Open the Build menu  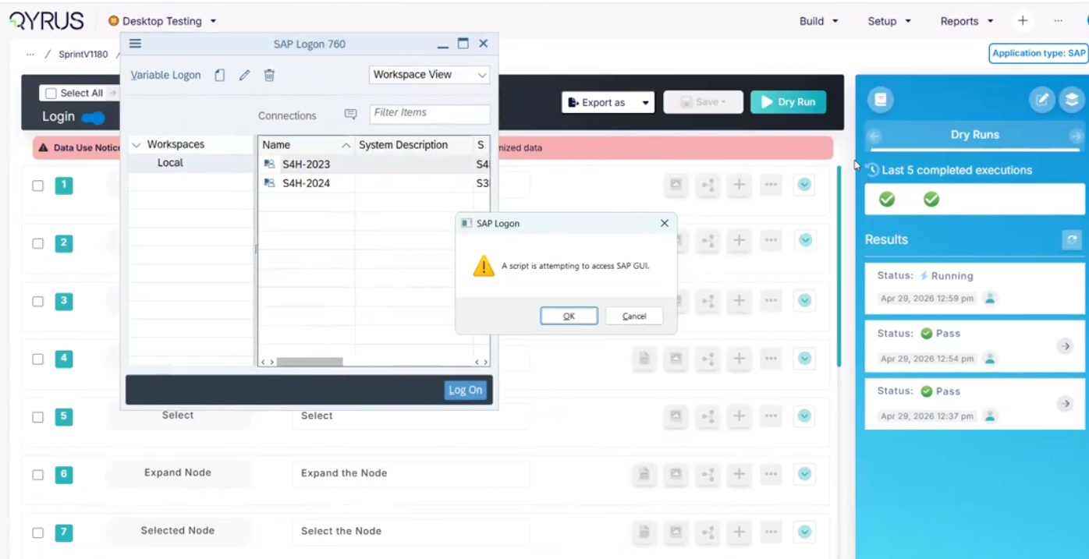[x=819, y=21]
